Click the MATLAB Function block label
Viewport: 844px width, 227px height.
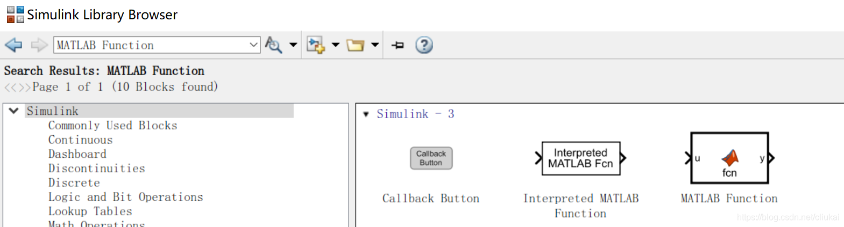(729, 199)
